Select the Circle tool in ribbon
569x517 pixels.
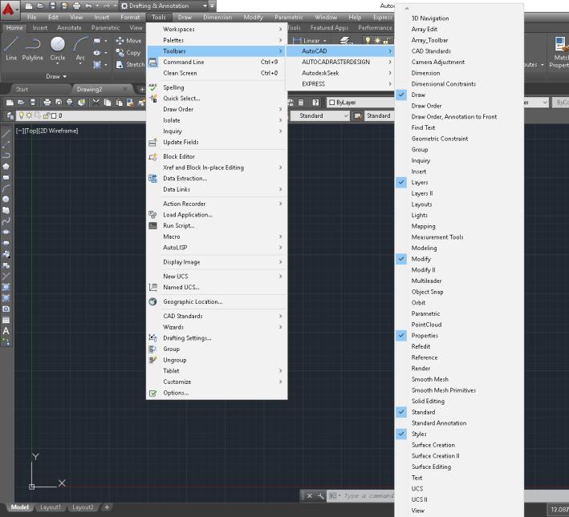(58, 49)
